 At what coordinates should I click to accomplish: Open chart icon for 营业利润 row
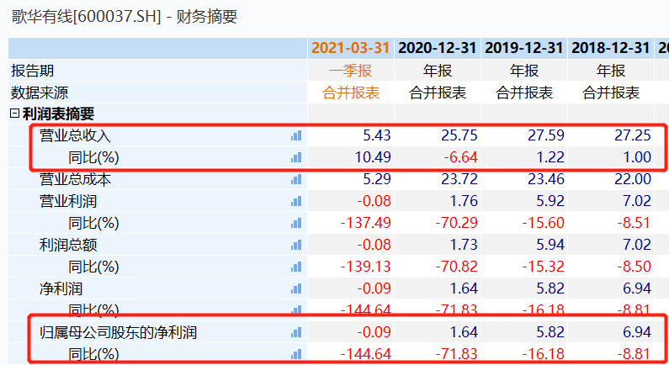tap(296, 201)
